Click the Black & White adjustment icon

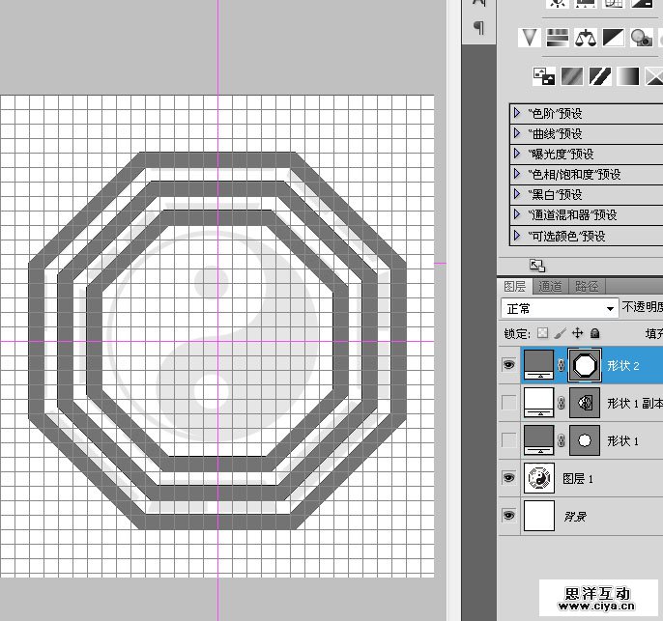613,38
